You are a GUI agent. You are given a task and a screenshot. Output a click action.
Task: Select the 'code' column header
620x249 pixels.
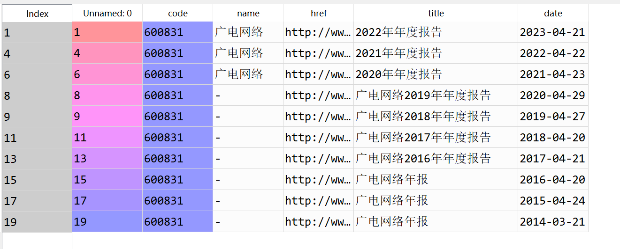(x=178, y=14)
